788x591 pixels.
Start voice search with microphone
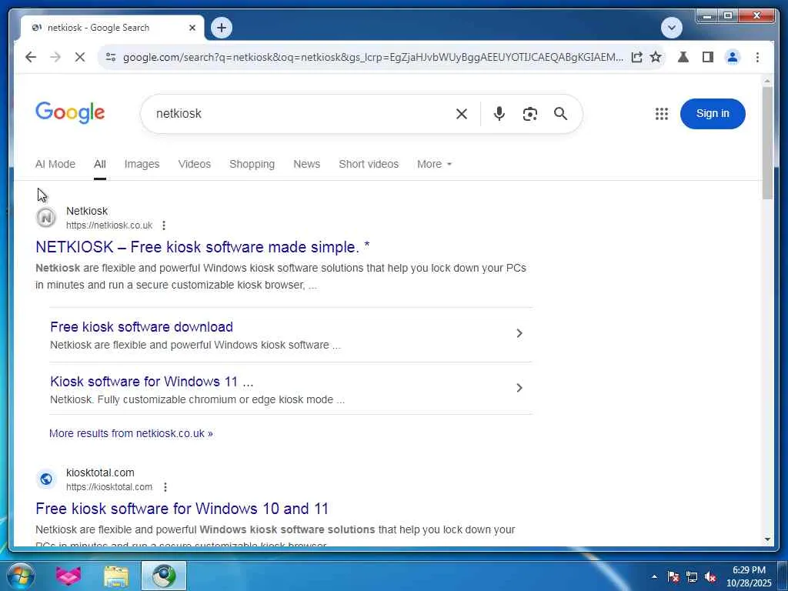pyautogui.click(x=499, y=114)
